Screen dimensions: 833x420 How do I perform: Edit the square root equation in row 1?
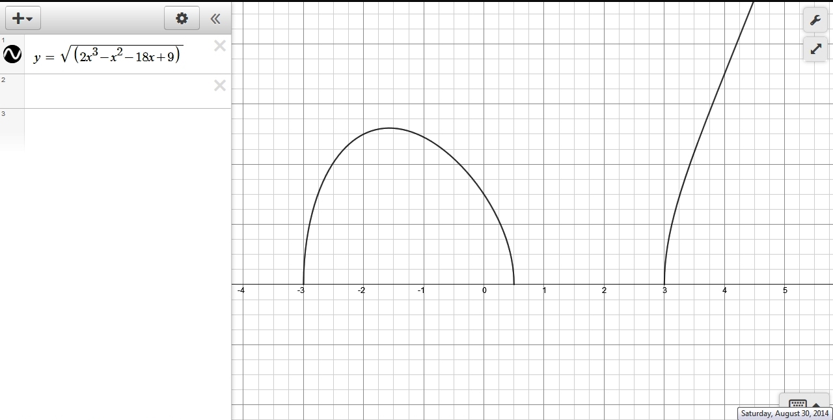click(109, 55)
